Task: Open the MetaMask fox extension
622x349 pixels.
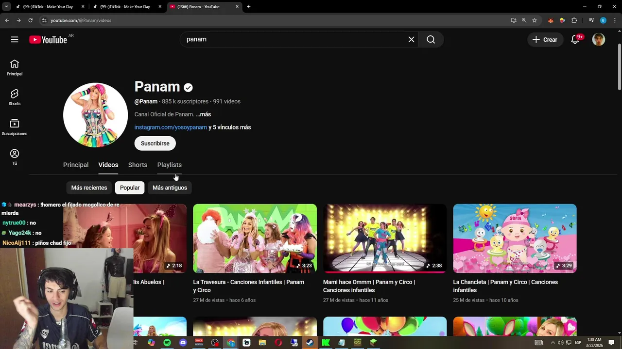Action: coord(551,20)
